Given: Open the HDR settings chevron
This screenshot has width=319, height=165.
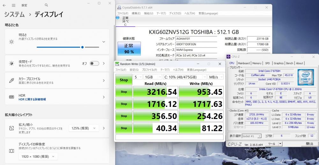Looking at the screenshot, I should coord(104,97).
